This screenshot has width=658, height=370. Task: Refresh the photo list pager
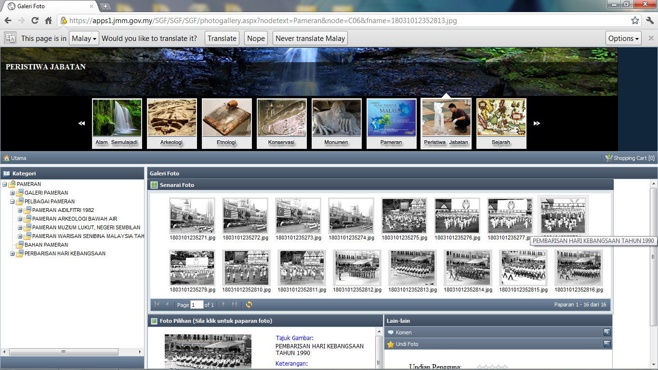pyautogui.click(x=249, y=304)
